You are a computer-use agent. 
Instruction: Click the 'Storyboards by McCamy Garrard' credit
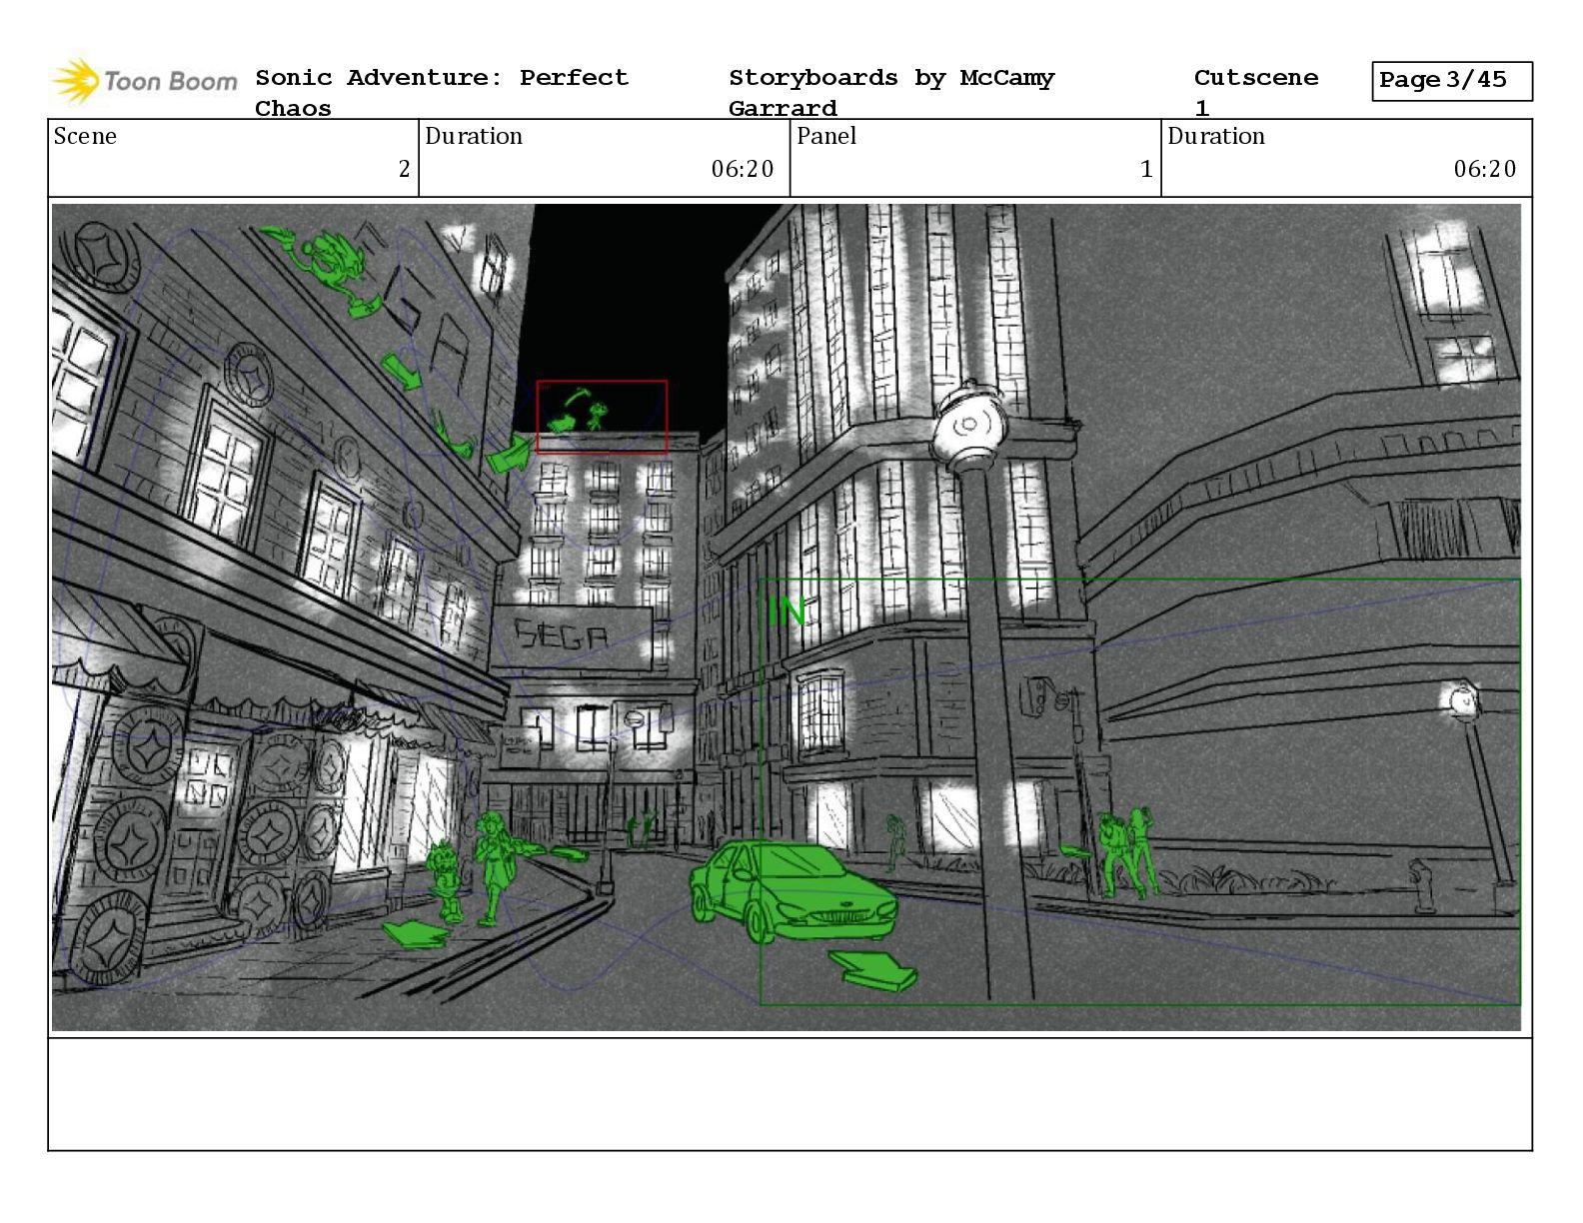(891, 92)
